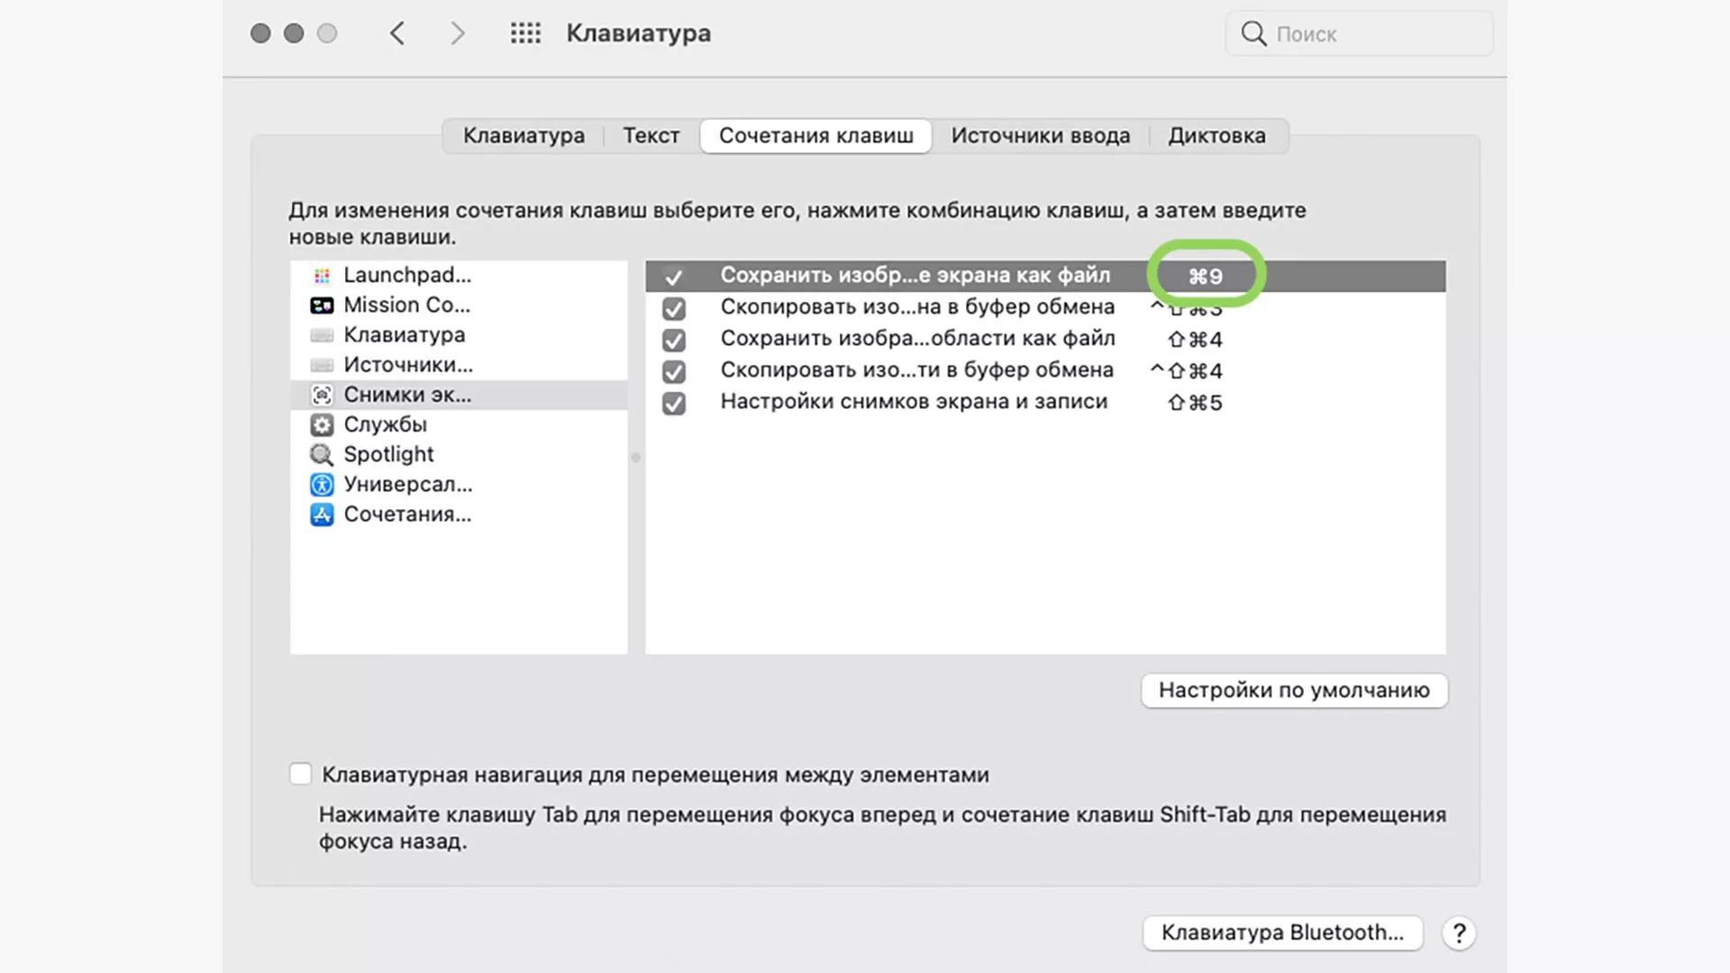Toggle Скопировать изо...ти в буфер обмена checkbox
Image resolution: width=1730 pixels, height=973 pixels.
click(x=673, y=371)
